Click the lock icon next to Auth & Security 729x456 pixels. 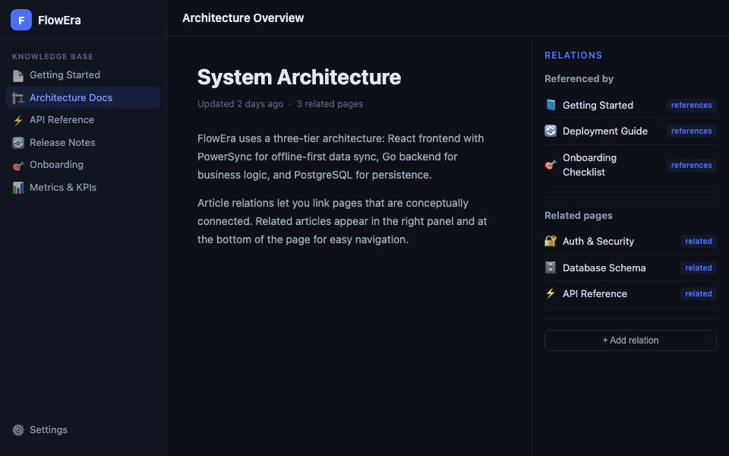tap(551, 242)
